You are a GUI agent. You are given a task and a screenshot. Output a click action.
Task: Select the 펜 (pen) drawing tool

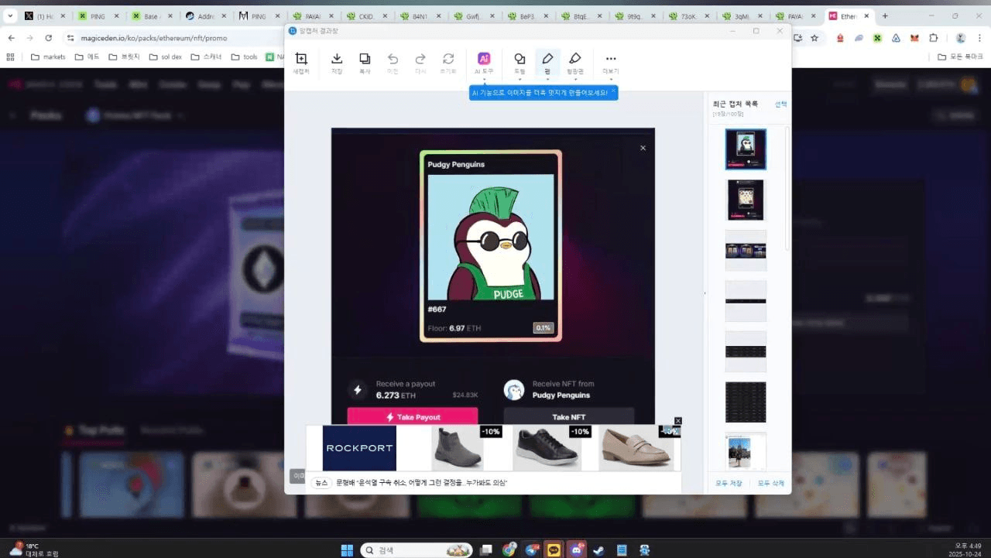point(547,60)
